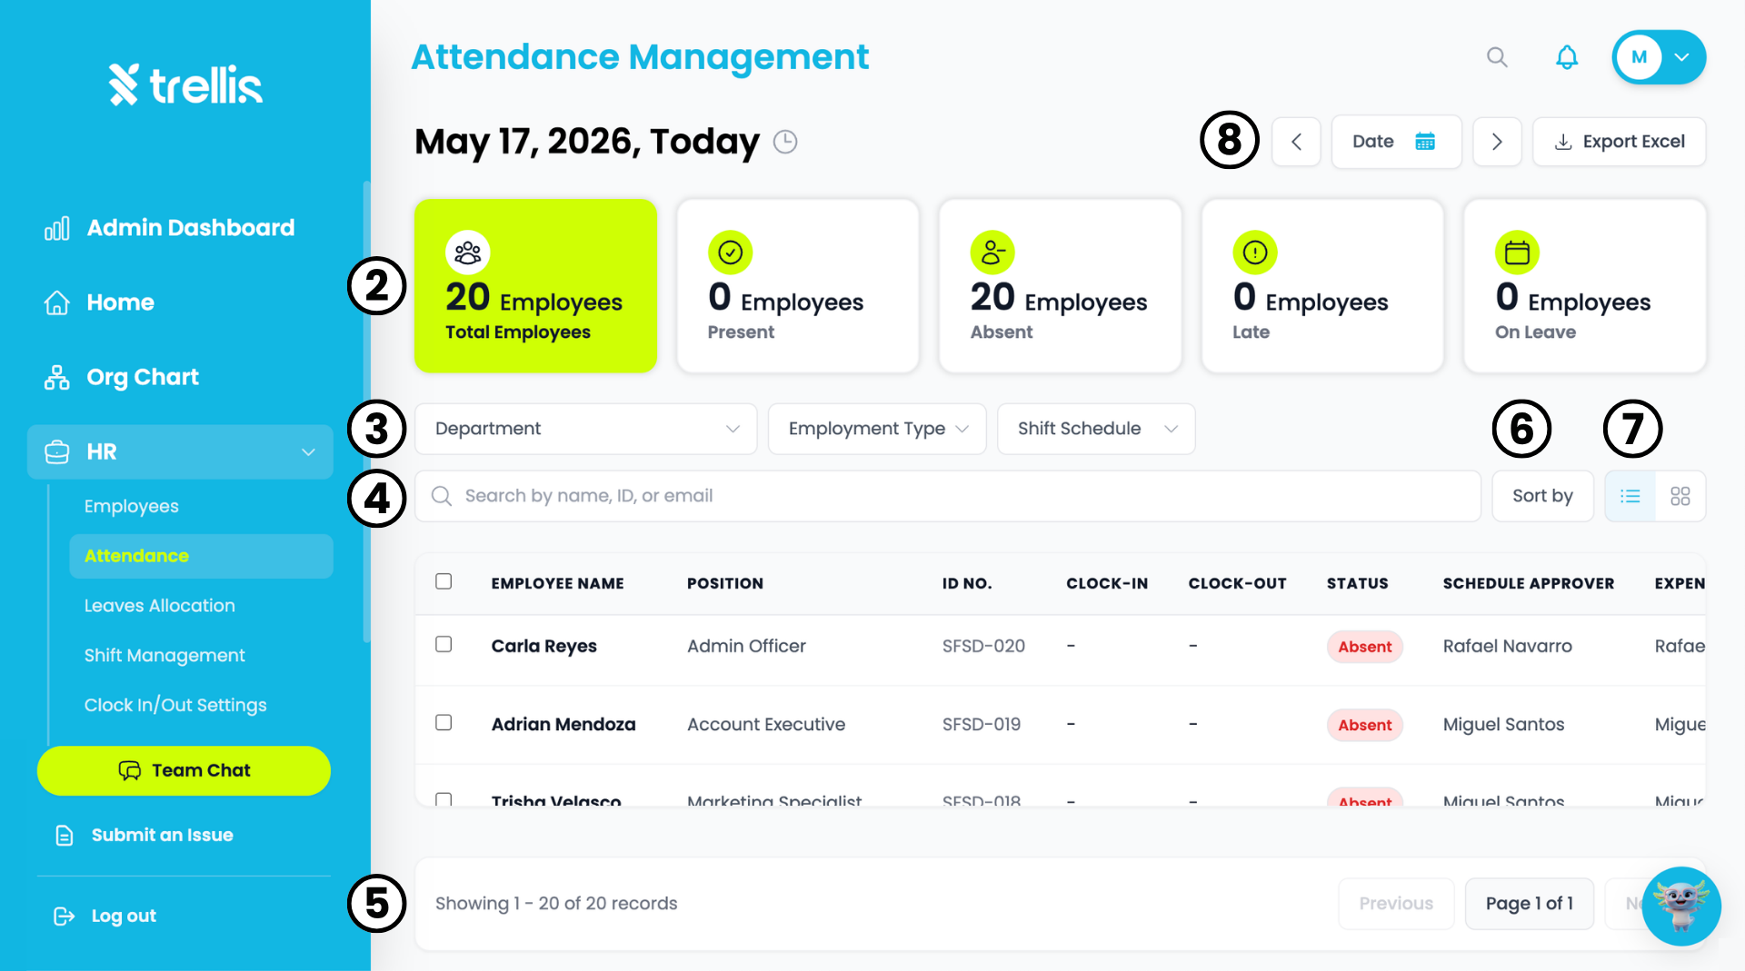Open the chatbot mascot assistant

[1680, 906]
